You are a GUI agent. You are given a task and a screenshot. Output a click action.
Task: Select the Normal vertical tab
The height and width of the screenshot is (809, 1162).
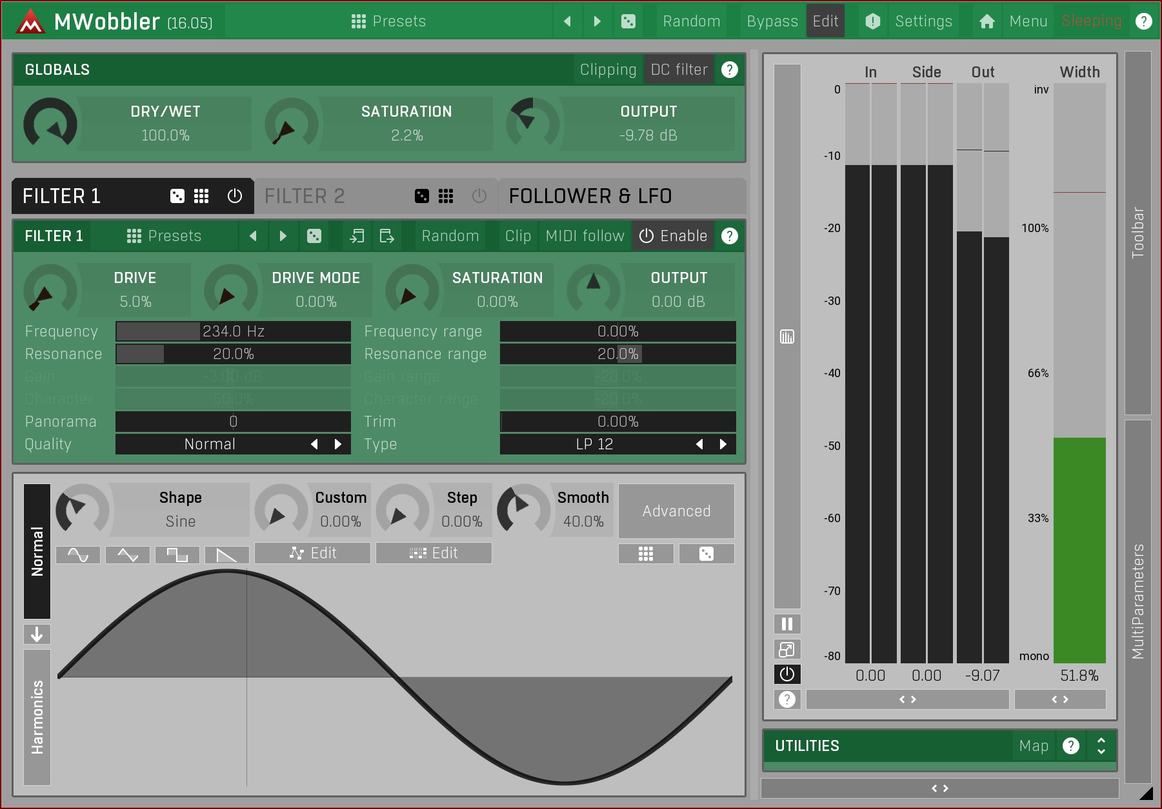[x=37, y=551]
